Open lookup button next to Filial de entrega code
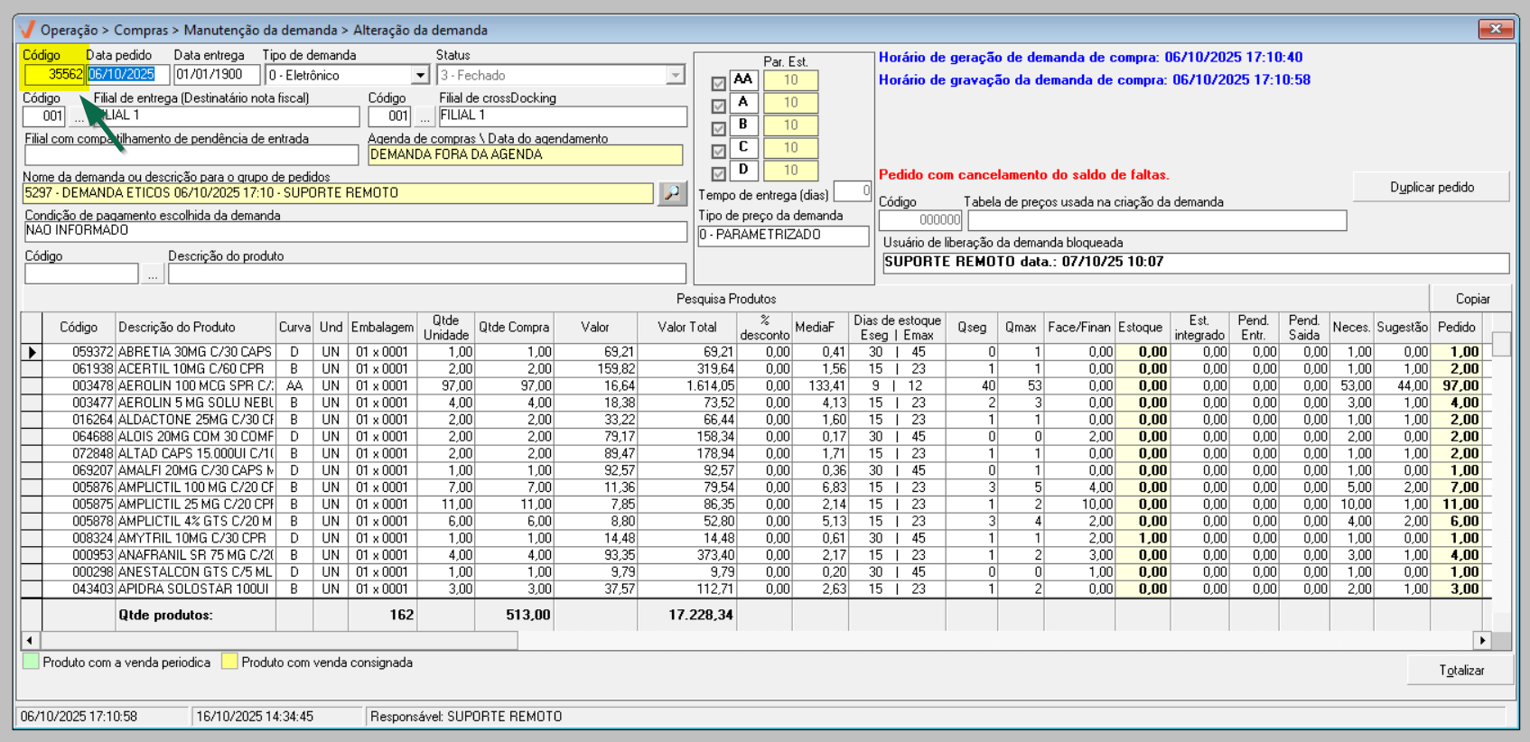This screenshot has height=742, width=1530. 79,116
